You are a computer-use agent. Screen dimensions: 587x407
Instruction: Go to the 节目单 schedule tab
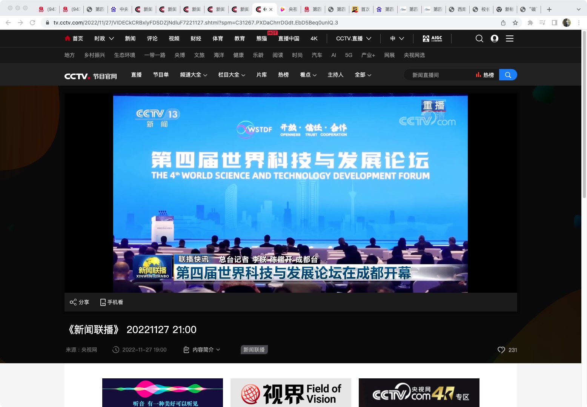click(161, 75)
